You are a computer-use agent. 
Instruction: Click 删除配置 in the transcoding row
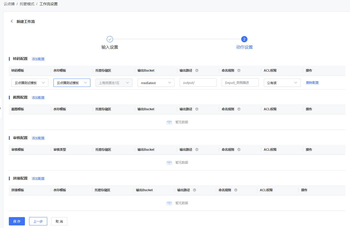pyautogui.click(x=312, y=83)
